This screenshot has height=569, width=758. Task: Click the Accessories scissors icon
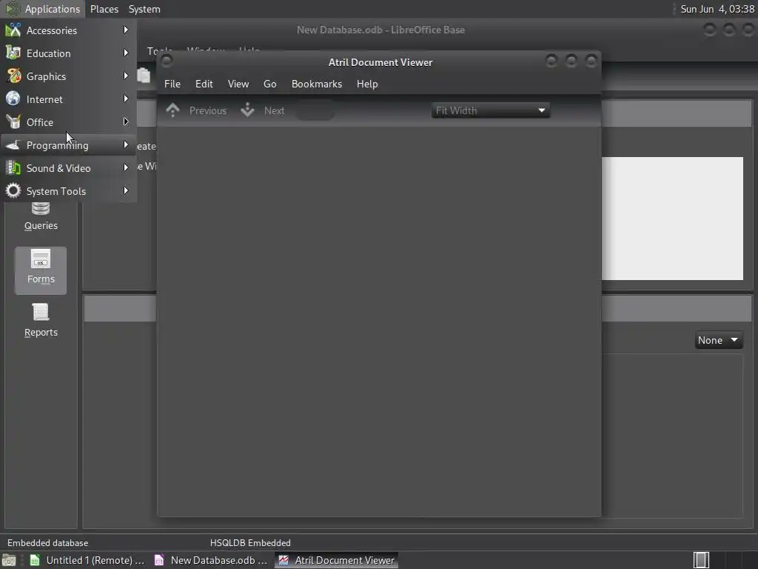click(13, 30)
